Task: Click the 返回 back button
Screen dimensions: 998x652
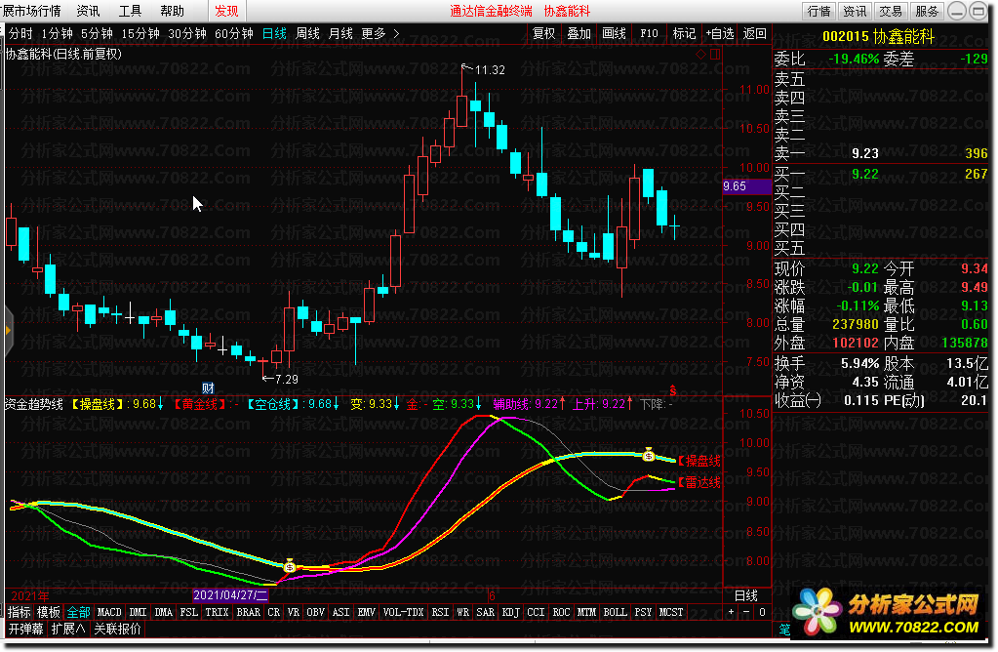Action: point(755,34)
